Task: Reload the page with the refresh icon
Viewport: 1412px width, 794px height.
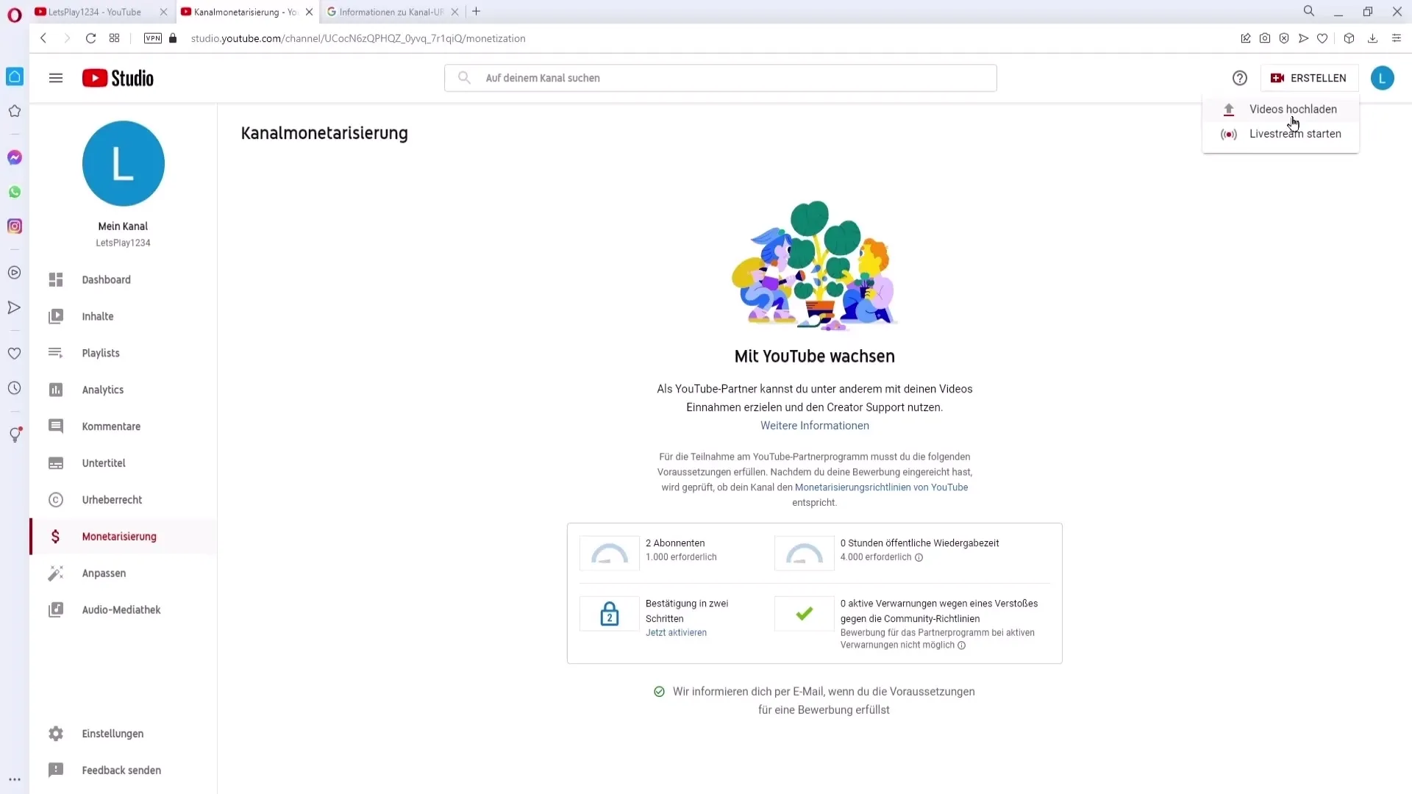Action: click(90, 38)
